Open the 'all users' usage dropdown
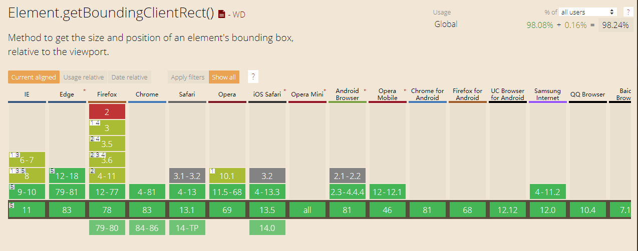 coord(587,12)
